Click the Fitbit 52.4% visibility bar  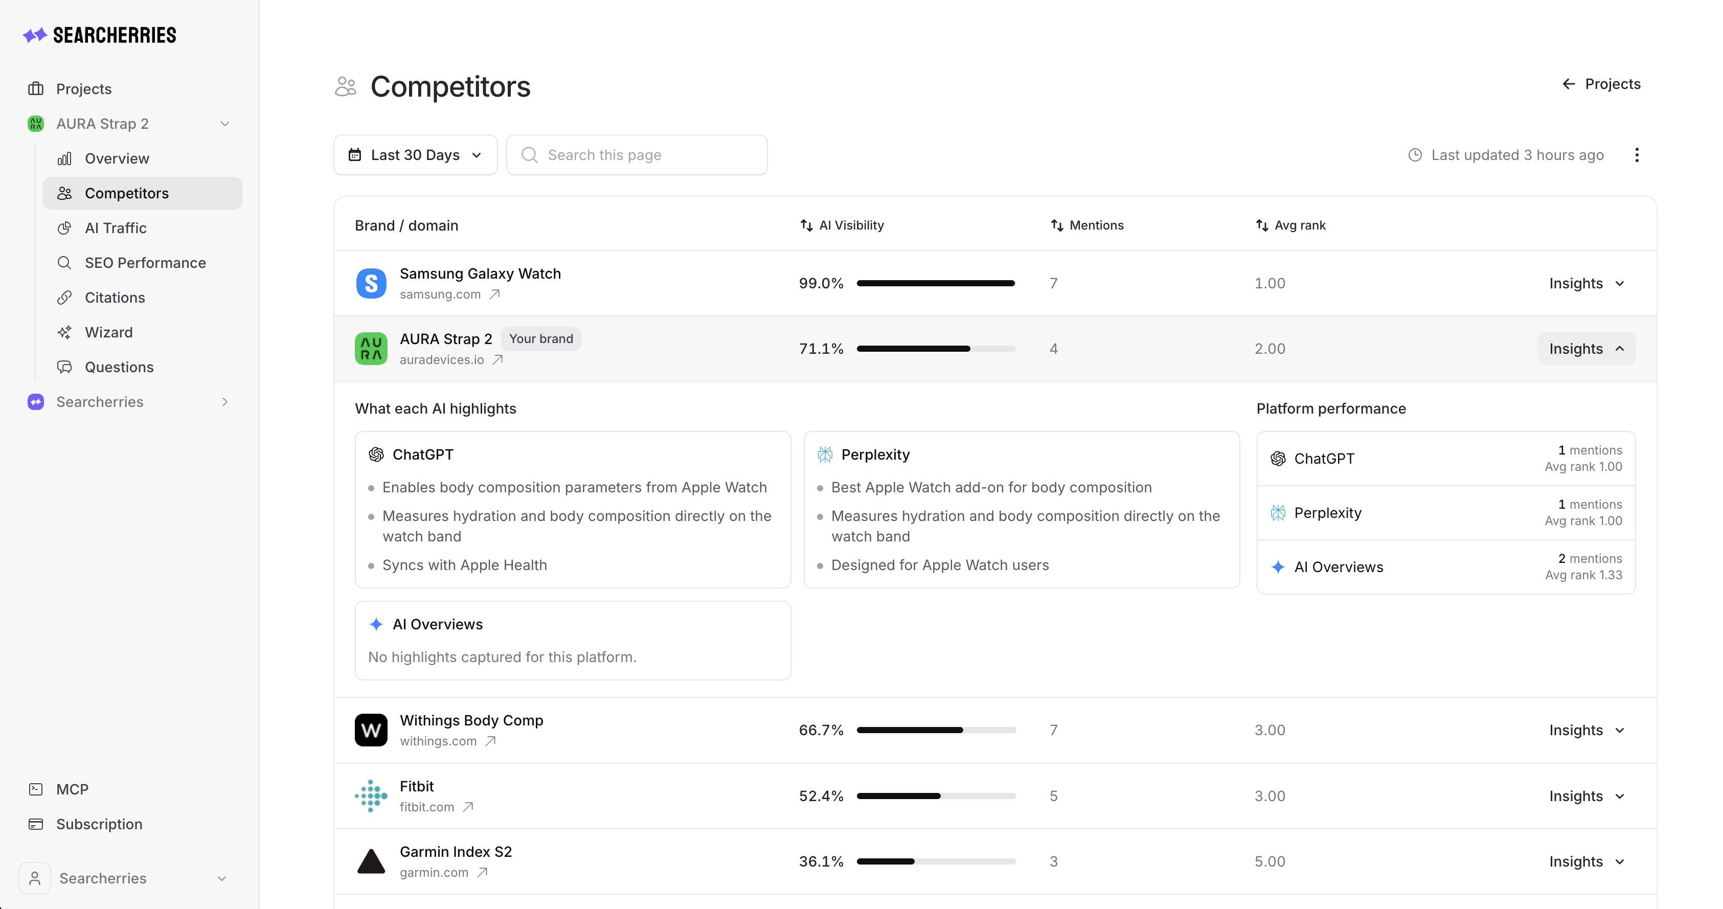(936, 796)
